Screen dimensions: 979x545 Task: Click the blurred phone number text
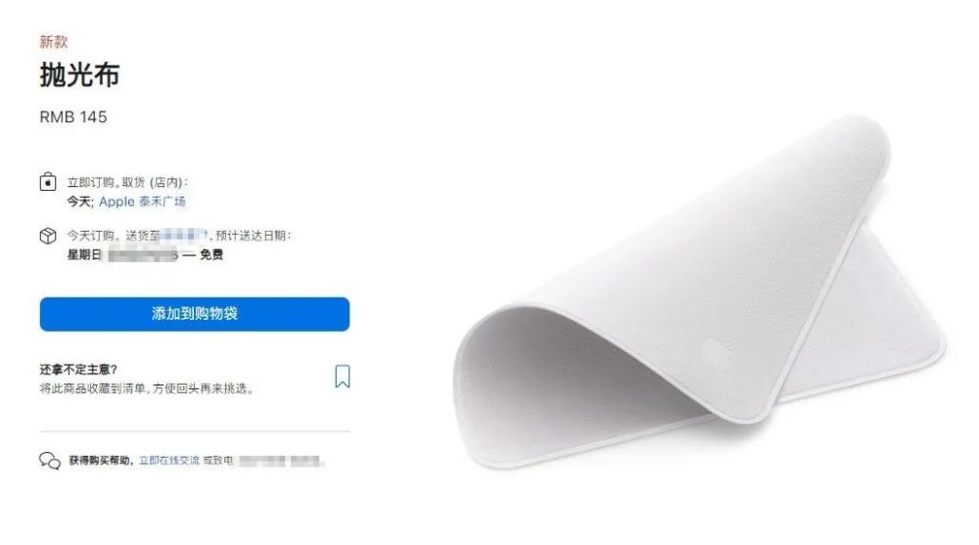pyautogui.click(x=280, y=462)
